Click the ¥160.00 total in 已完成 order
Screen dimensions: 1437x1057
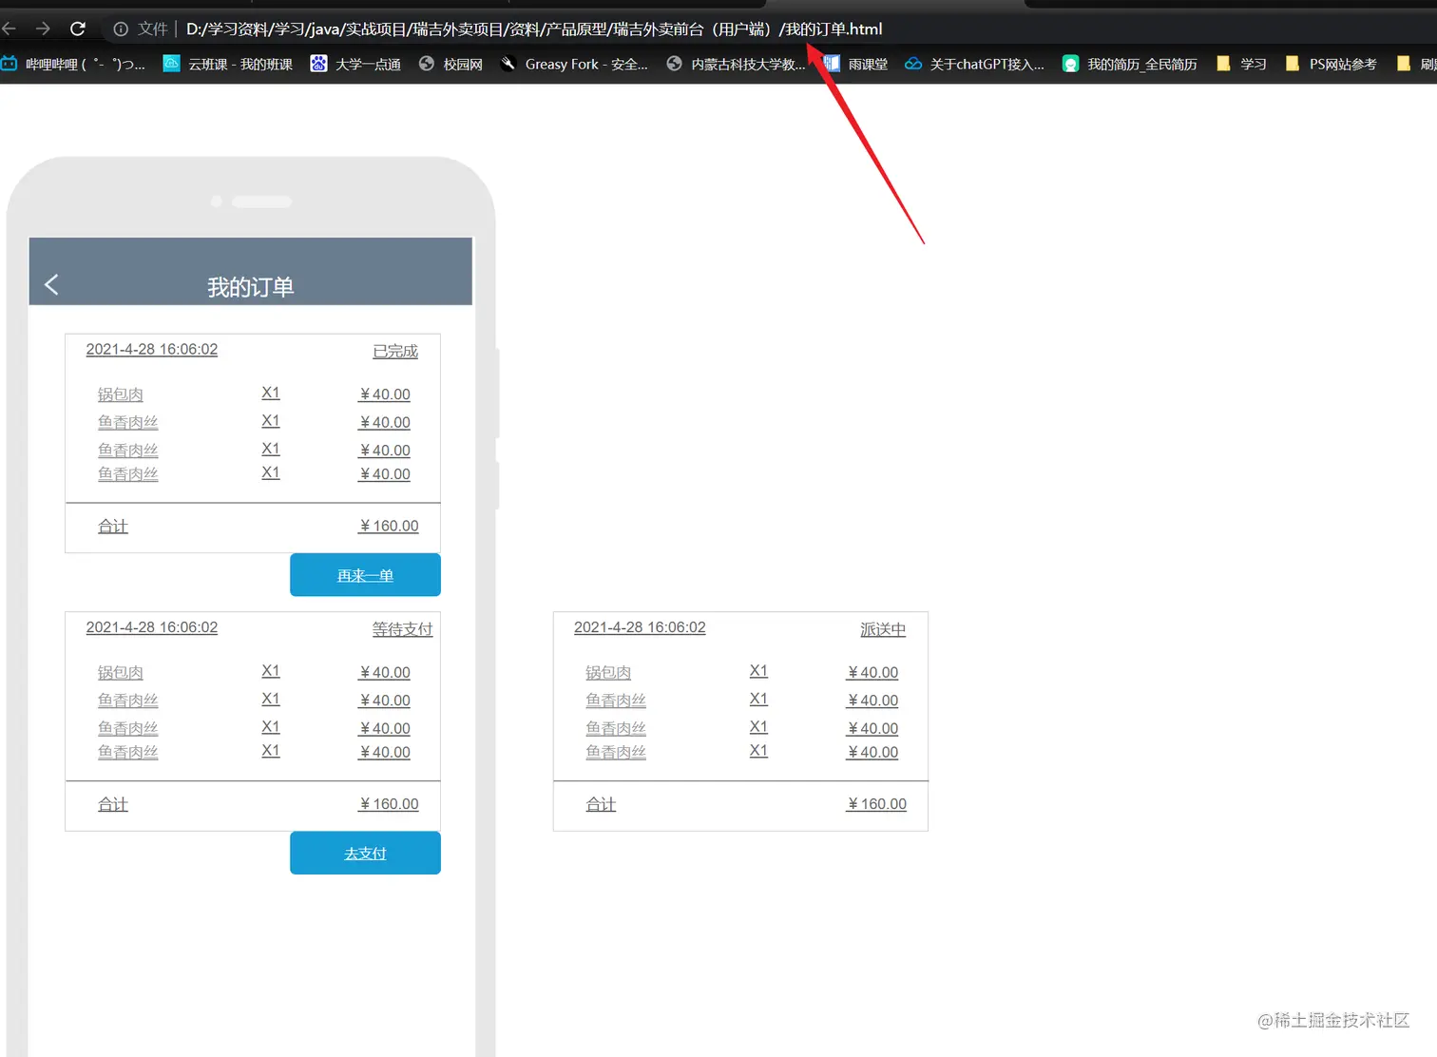click(x=389, y=526)
